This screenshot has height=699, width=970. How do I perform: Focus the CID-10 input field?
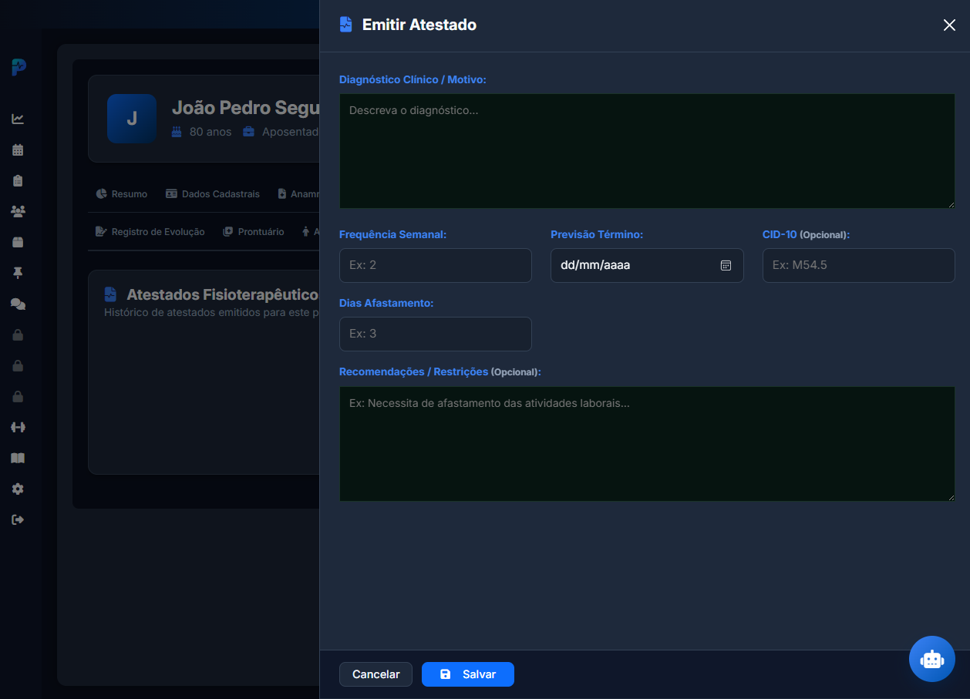click(859, 265)
